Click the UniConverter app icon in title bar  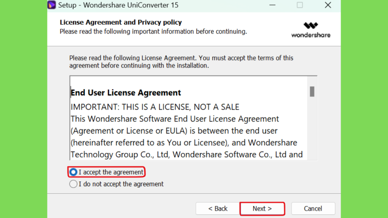(52, 5)
